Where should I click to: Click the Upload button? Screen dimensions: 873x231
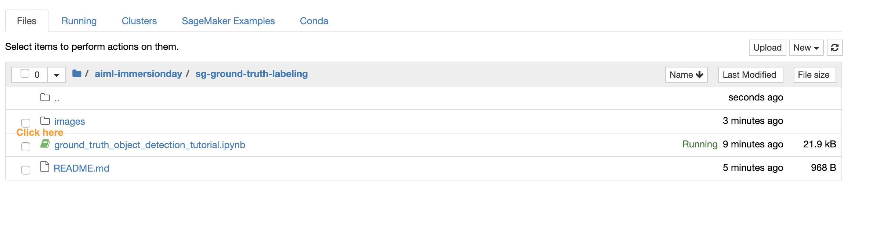click(x=767, y=48)
